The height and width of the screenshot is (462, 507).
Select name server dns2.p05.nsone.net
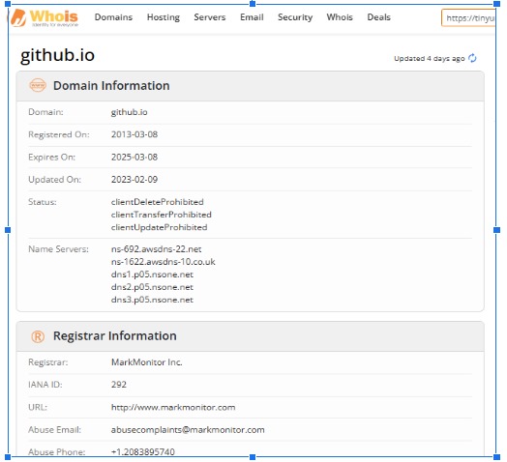tap(152, 287)
